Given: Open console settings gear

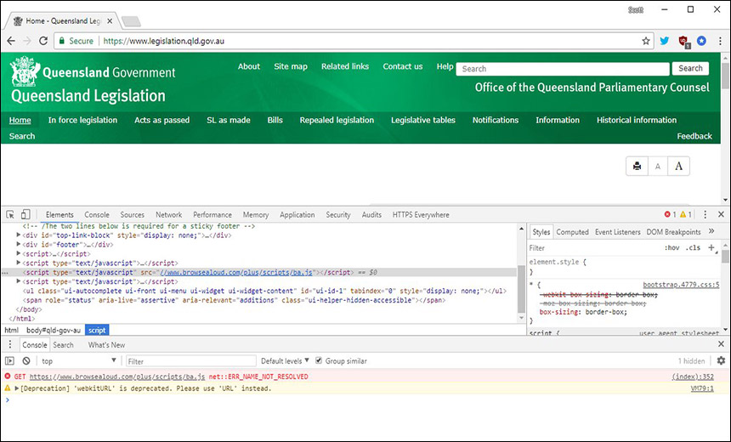Looking at the screenshot, I should [721, 360].
